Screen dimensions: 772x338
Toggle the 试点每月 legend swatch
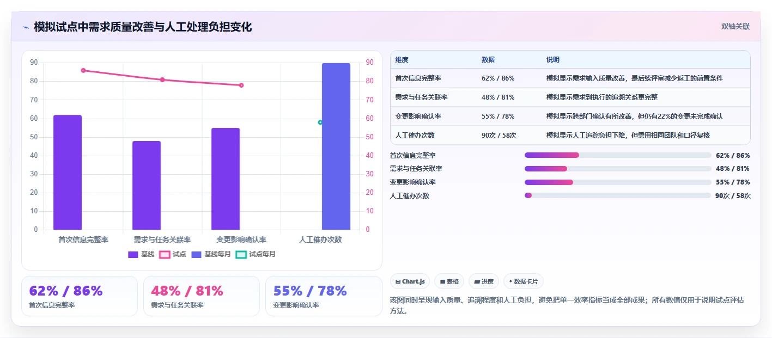click(241, 254)
